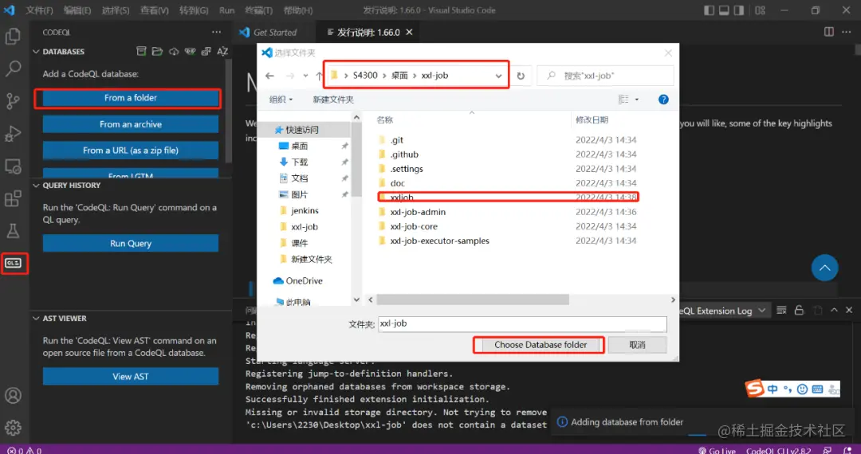Open the 查看(V) menu
The image size is (861, 454).
(155, 10)
